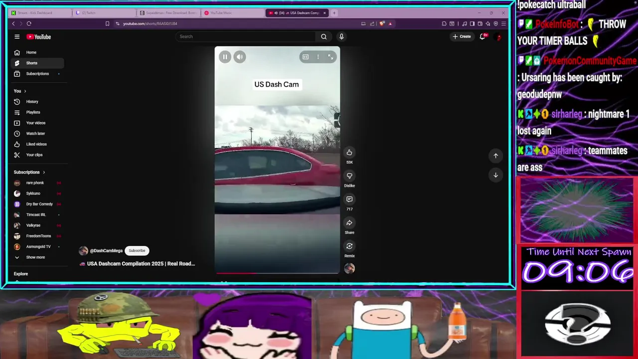Open the Valkyrae subscription
Image resolution: width=638 pixels, height=359 pixels.
(37, 225)
